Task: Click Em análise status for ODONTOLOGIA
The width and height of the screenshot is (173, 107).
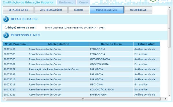Action: point(141,64)
